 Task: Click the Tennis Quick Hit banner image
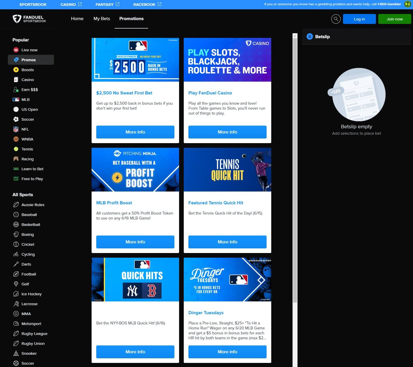pos(228,170)
